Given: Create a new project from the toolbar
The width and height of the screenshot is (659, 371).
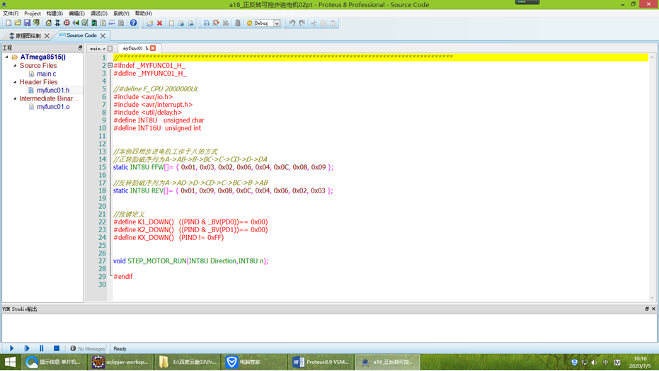Looking at the screenshot, I should [x=8, y=23].
